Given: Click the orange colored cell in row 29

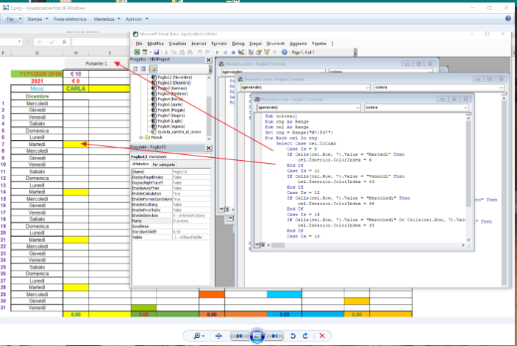Looking at the screenshot, I should (212, 294).
